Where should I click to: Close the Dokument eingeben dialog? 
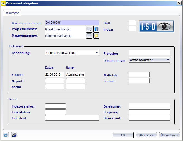(179, 3)
